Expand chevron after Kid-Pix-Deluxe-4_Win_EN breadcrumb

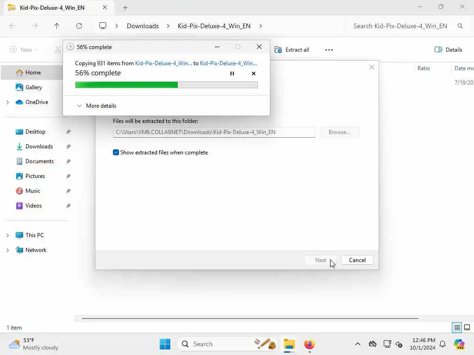coord(261,26)
